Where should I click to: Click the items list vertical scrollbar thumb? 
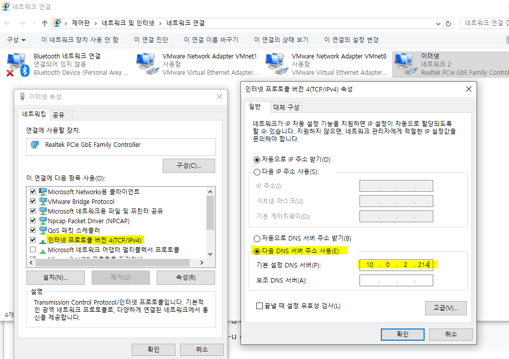click(x=210, y=213)
